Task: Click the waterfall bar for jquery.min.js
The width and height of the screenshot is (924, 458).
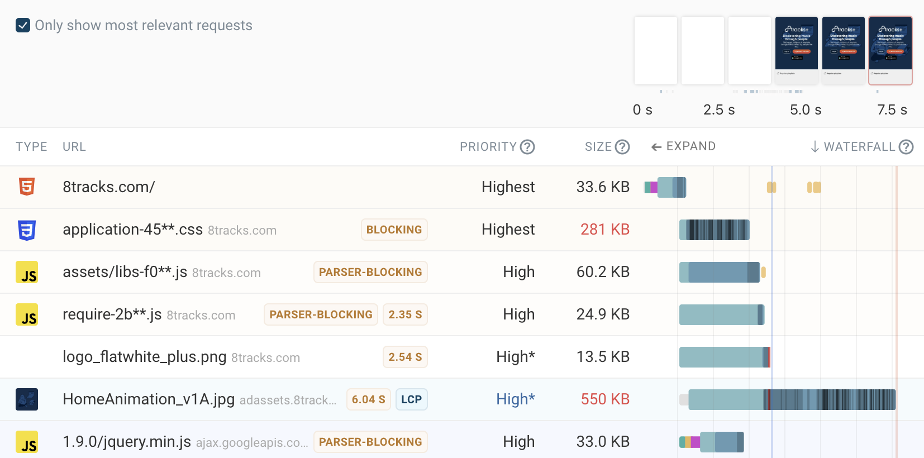Action: pyautogui.click(x=712, y=442)
